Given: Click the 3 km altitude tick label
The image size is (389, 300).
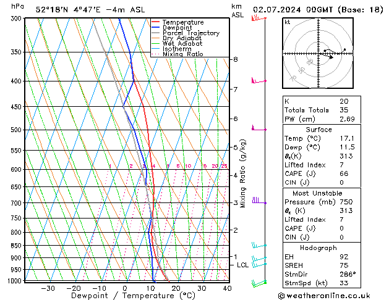Looking at the screenshot, I should click(236, 202).
